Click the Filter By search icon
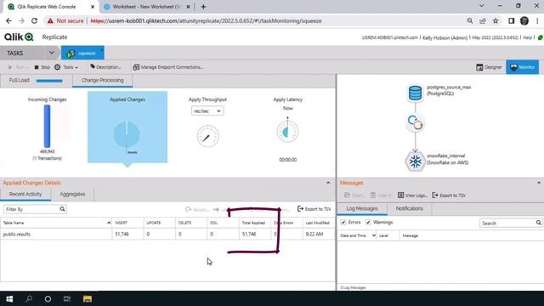 (62, 209)
